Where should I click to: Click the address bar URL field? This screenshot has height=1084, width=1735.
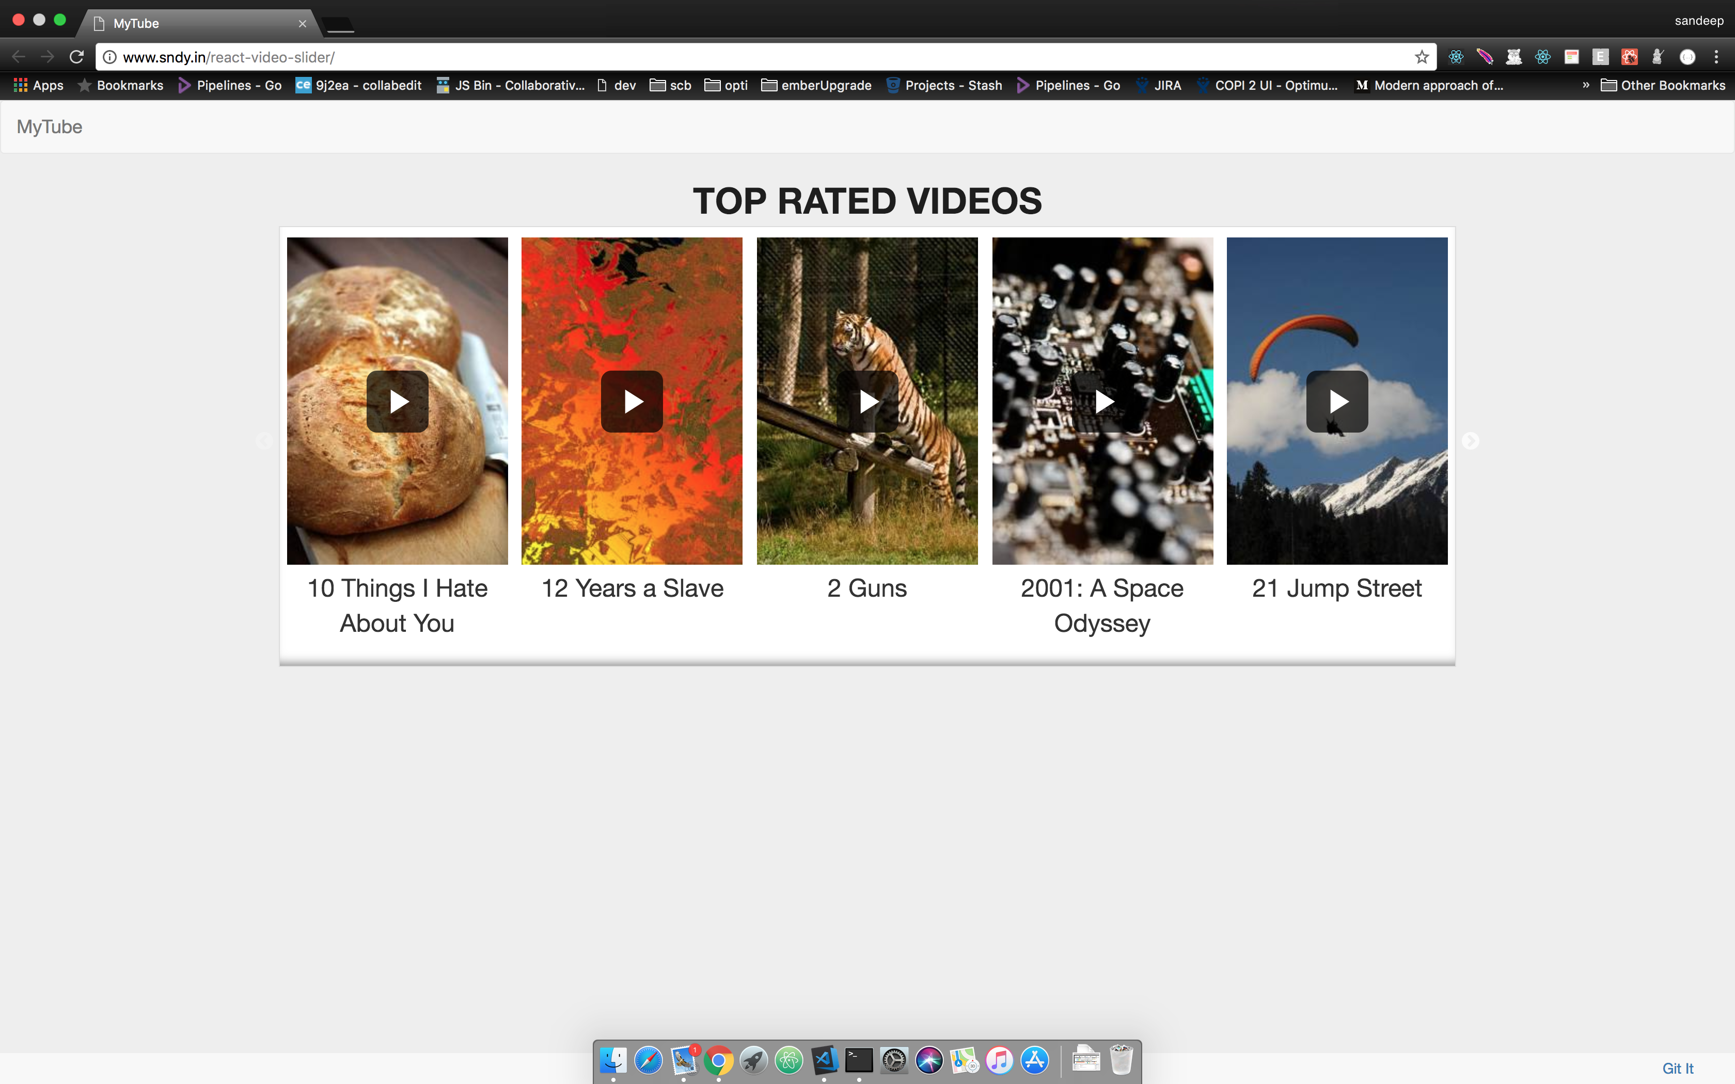(x=717, y=57)
